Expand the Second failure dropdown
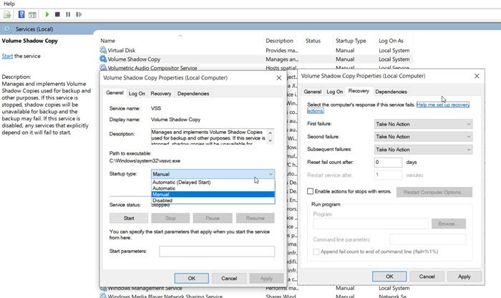This screenshot has height=298, width=501. [x=423, y=136]
